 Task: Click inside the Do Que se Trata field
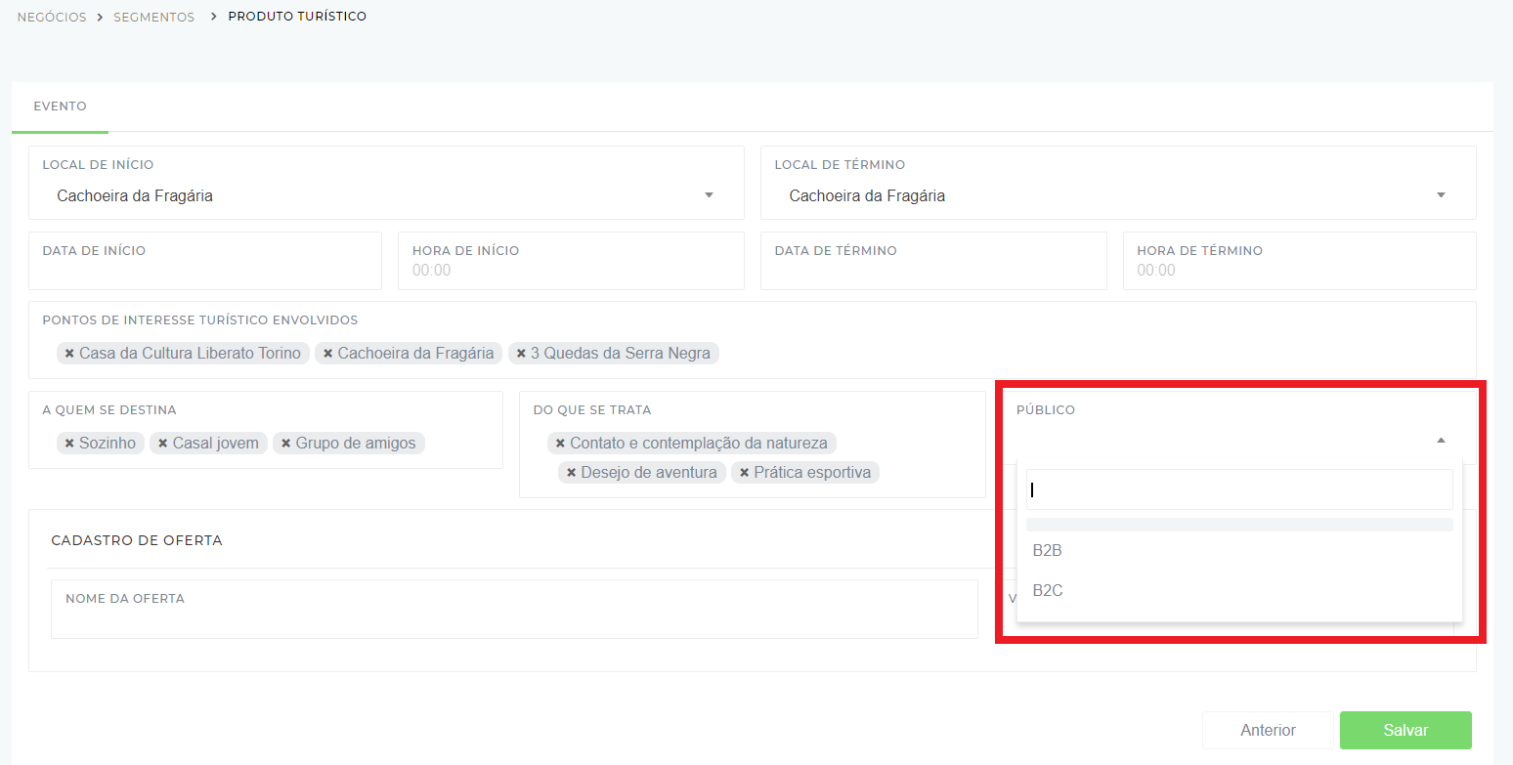click(753, 445)
